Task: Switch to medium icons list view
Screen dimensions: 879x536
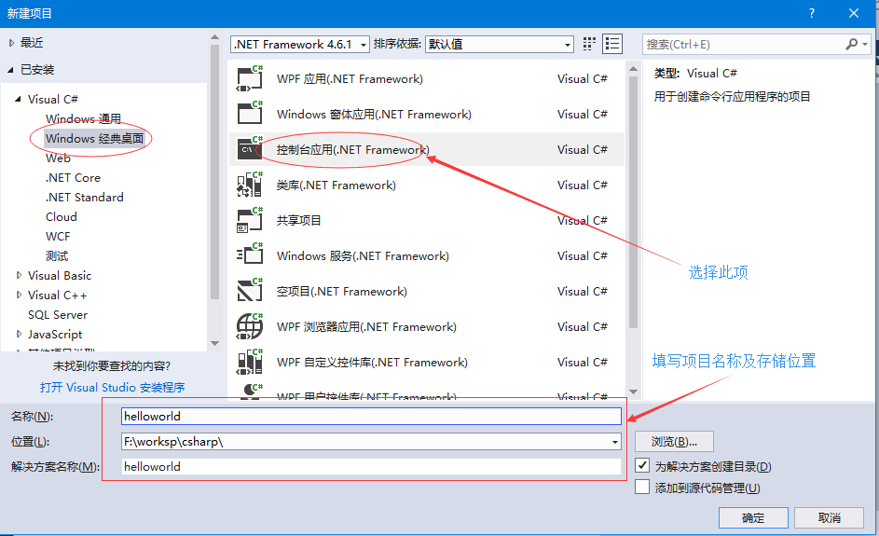Action: [612, 44]
